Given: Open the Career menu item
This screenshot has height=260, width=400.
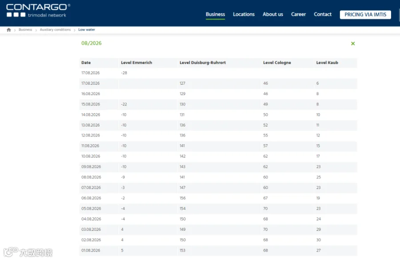Looking at the screenshot, I should (x=298, y=14).
